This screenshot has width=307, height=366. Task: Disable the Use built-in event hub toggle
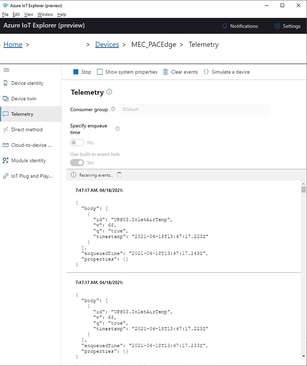[x=77, y=162]
